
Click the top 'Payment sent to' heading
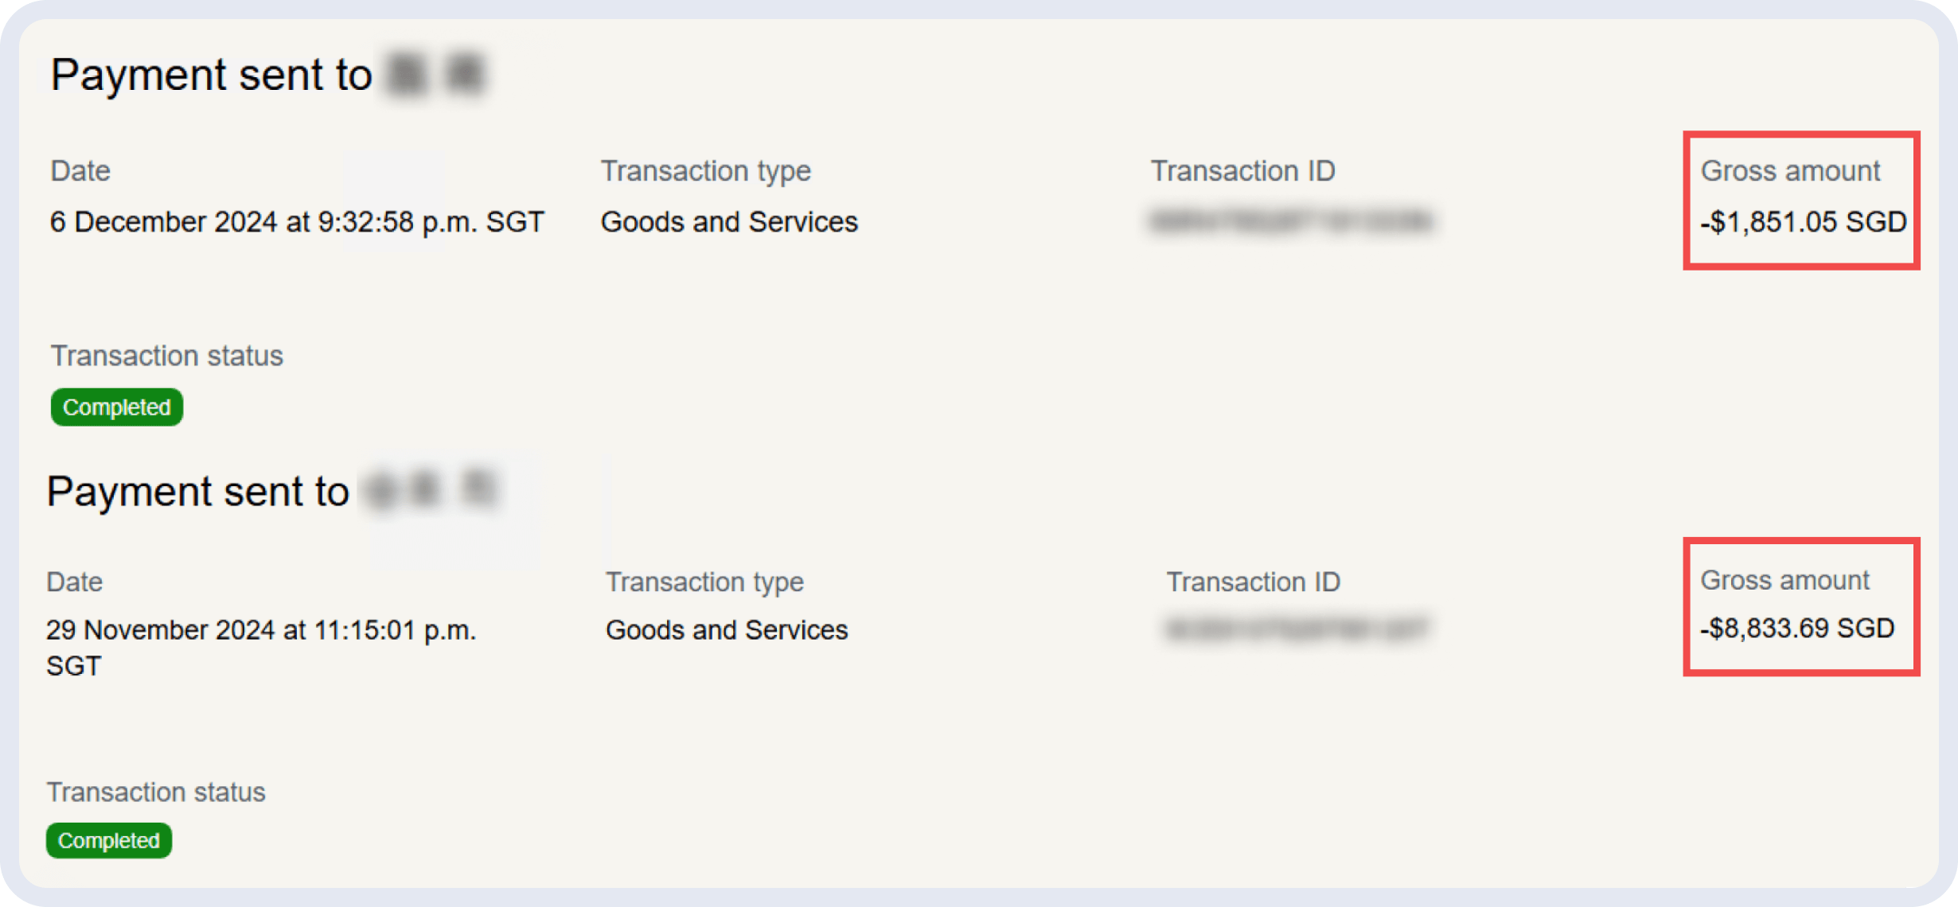point(211,76)
